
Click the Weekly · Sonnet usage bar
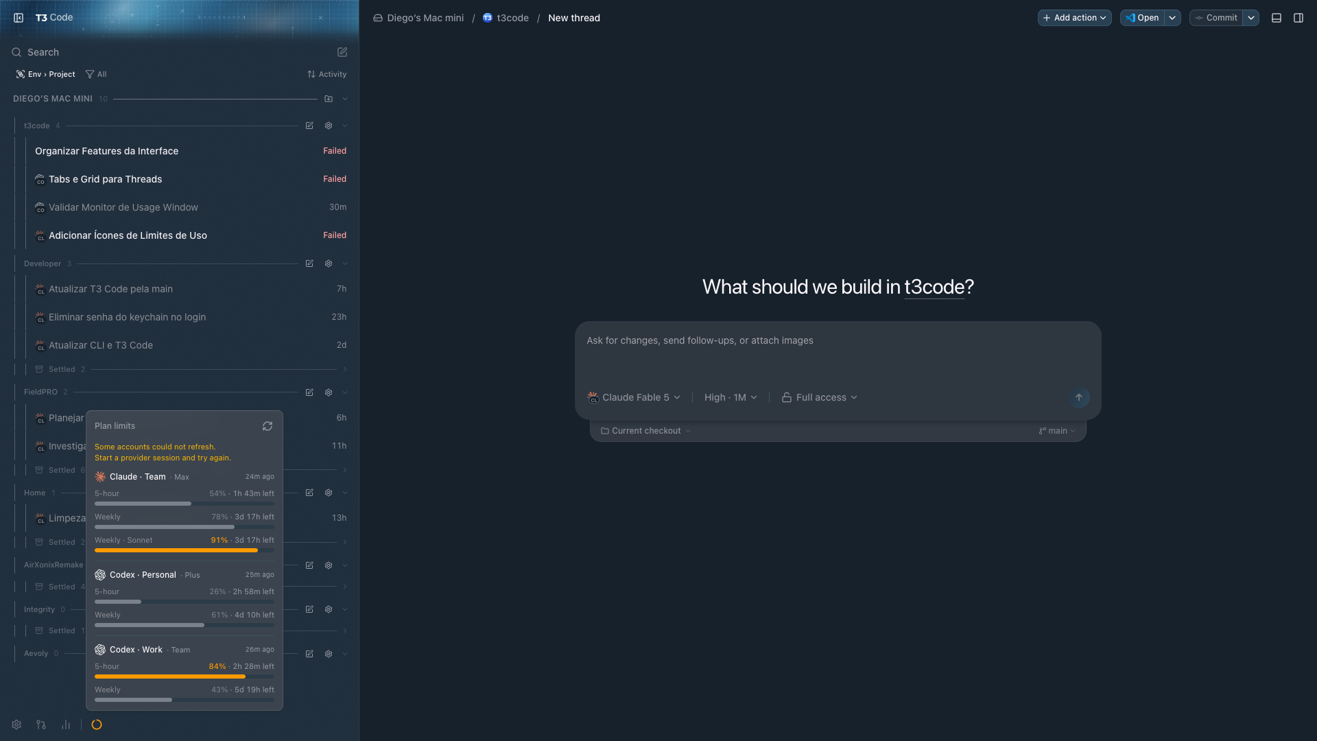coord(185,550)
